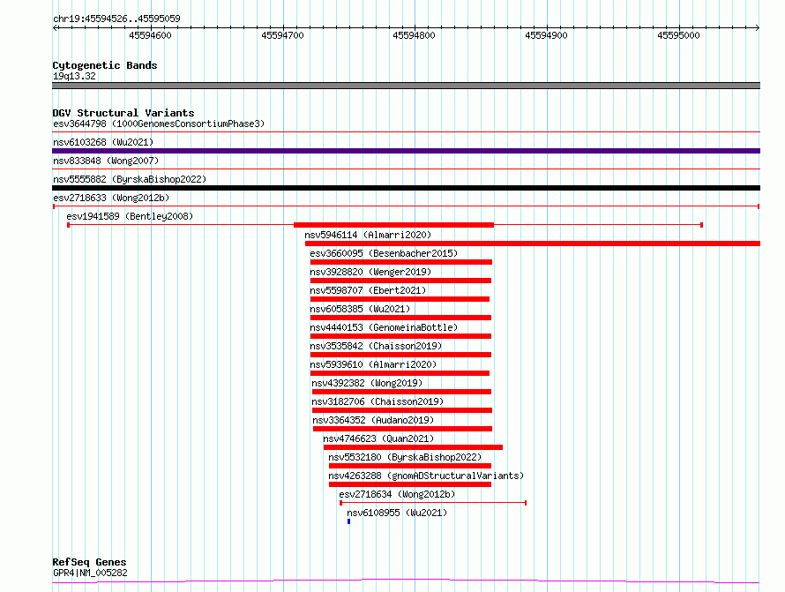Open nsv4263288 (gnomADStructuralVariants) variant
The image size is (785, 592).
click(426, 476)
